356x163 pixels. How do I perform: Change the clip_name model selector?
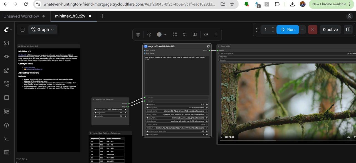177,114
